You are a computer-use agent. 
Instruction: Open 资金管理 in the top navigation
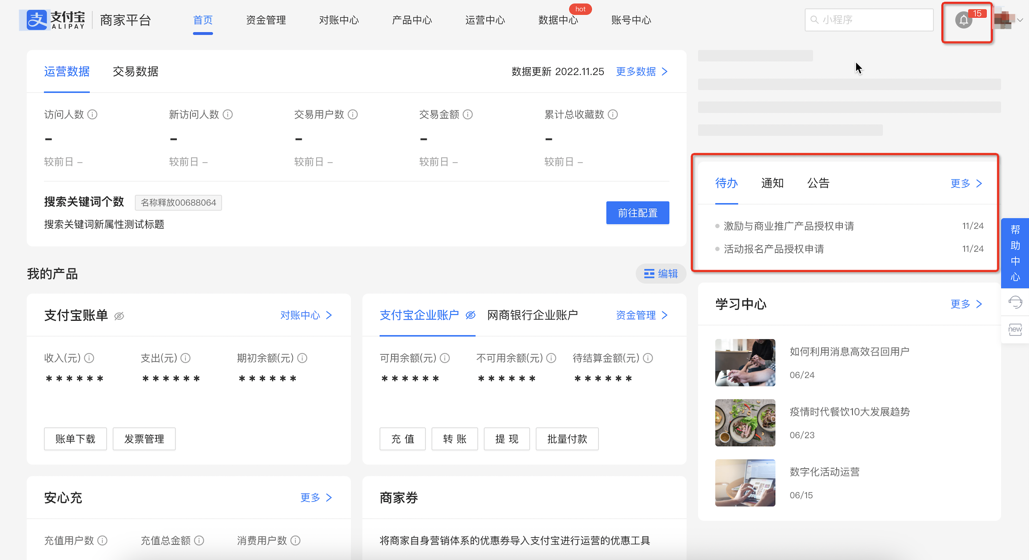coord(266,20)
